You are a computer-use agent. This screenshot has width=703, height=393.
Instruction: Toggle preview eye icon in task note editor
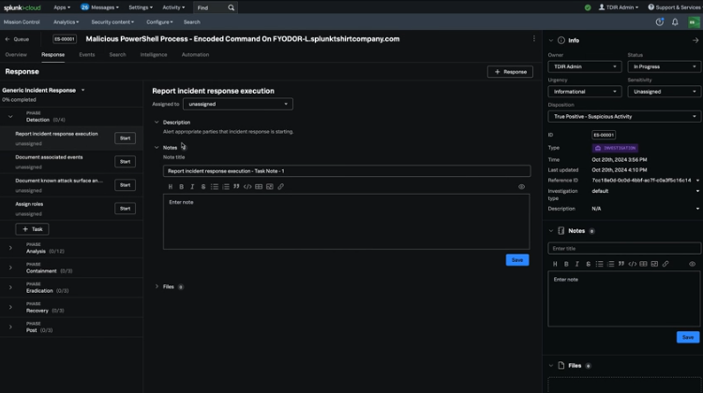click(x=521, y=186)
